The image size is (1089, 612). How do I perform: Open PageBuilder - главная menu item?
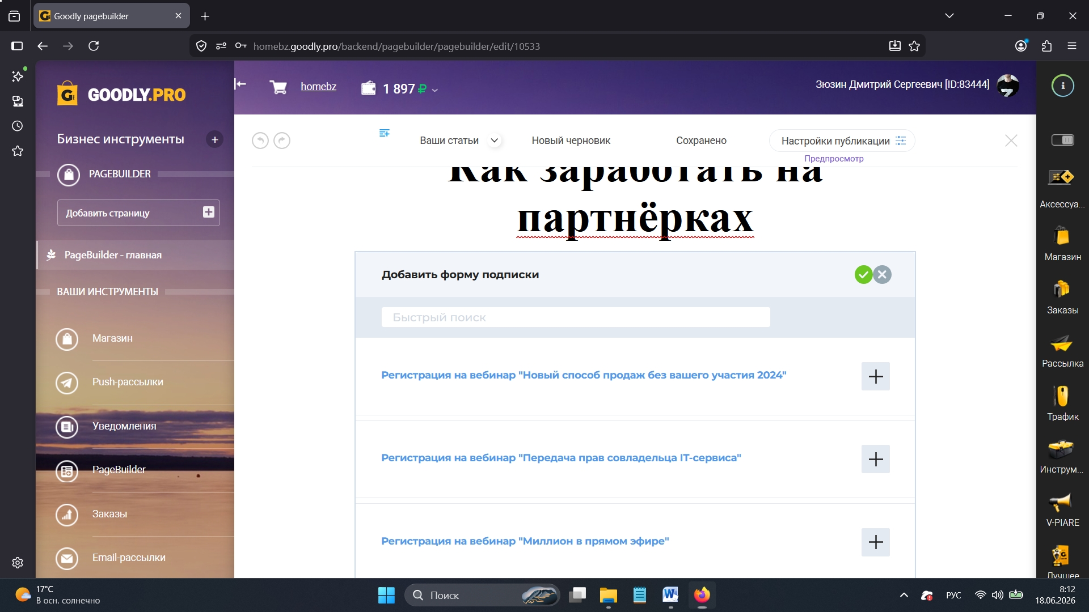coord(136,255)
